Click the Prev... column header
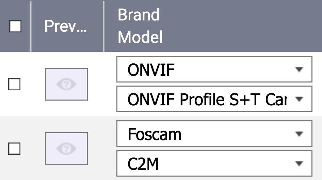The height and width of the screenshot is (180, 322). tap(65, 26)
